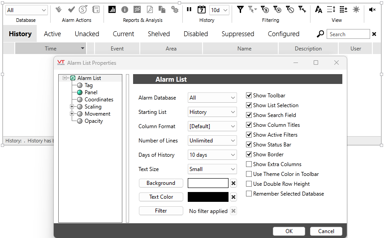384x238 pixels.
Task: Click the text size icon in View
Action: coord(319,9)
